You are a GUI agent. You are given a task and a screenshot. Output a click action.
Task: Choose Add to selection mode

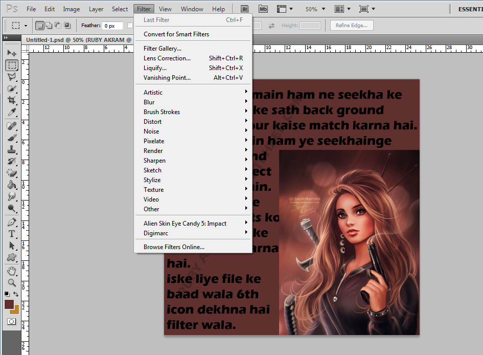tap(49, 26)
